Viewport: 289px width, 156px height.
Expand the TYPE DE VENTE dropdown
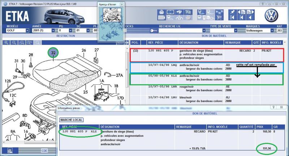pyautogui.click(x=236, y=30)
